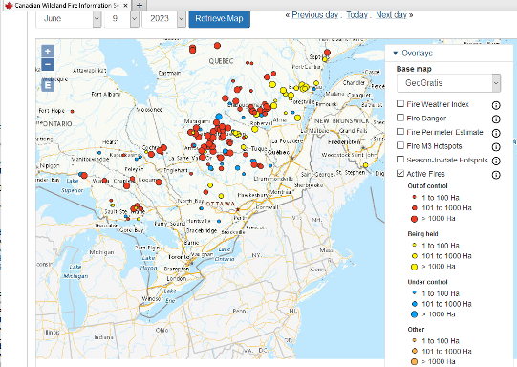
Task: Open the year dropdown showing 2023
Action: tap(163, 19)
